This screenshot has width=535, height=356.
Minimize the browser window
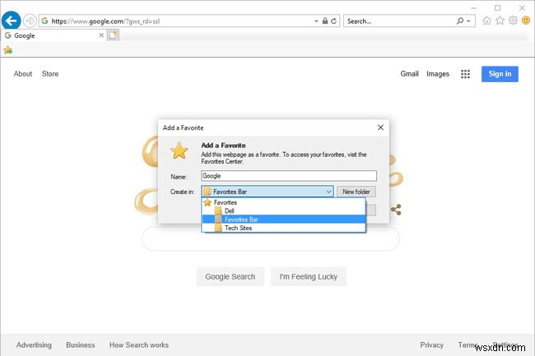click(473, 8)
